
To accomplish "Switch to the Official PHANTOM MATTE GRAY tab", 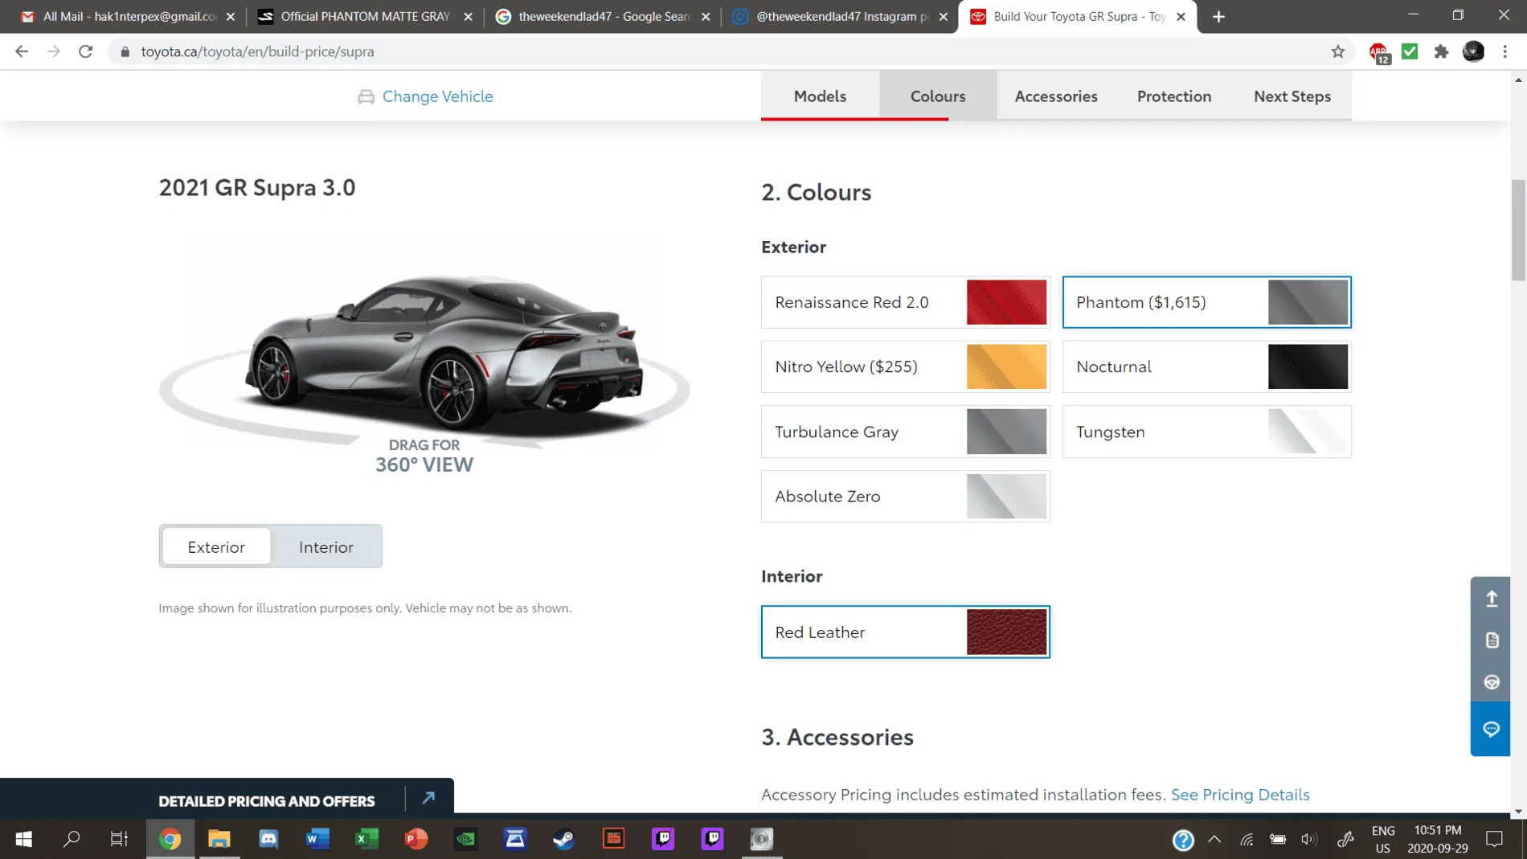I will click(364, 17).
